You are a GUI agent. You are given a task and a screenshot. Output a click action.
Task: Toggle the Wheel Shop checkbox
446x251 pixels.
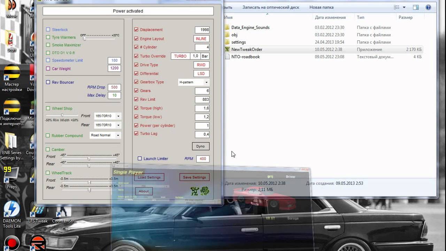pos(48,108)
